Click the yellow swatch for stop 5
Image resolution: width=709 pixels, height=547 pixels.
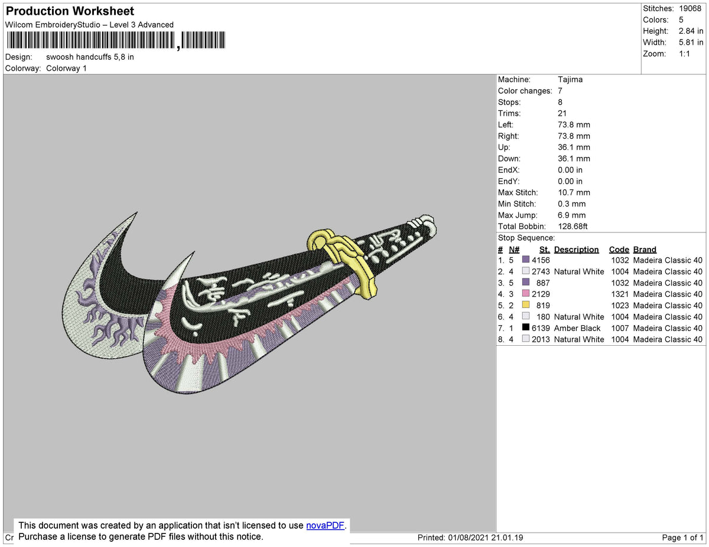click(526, 305)
